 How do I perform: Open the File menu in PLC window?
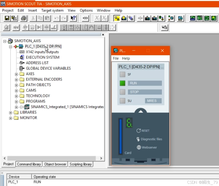click(116, 58)
